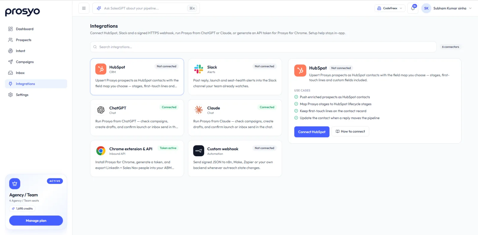
Task: Click the Prosyo logo
Action: pos(22,12)
